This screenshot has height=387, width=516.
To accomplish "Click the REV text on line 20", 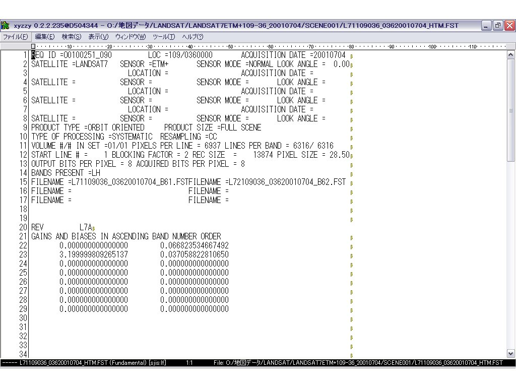I will click(37, 227).
